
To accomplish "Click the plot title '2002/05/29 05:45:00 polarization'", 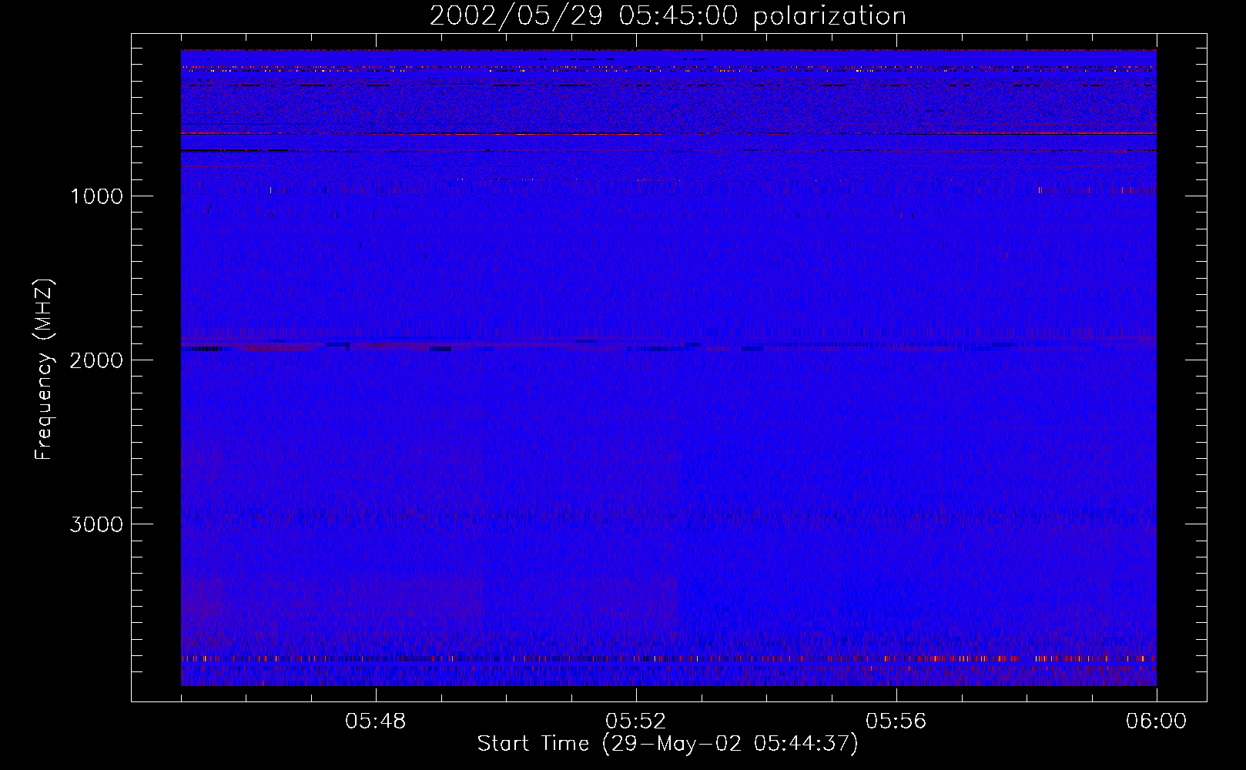I will 668,16.
